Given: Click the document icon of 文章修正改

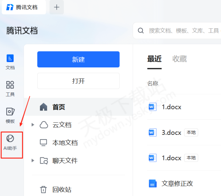Looking at the screenshot, I should (x=152, y=183).
